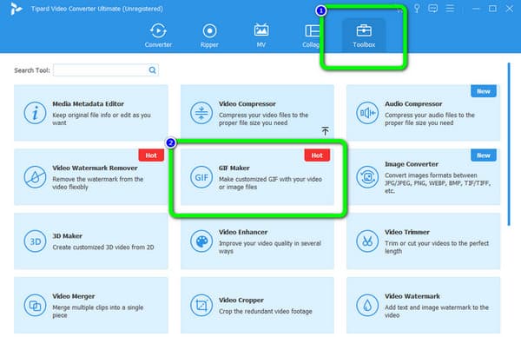This screenshot has height=337, width=521.
Task: Open the Video Watermark title
Action: 412,296
